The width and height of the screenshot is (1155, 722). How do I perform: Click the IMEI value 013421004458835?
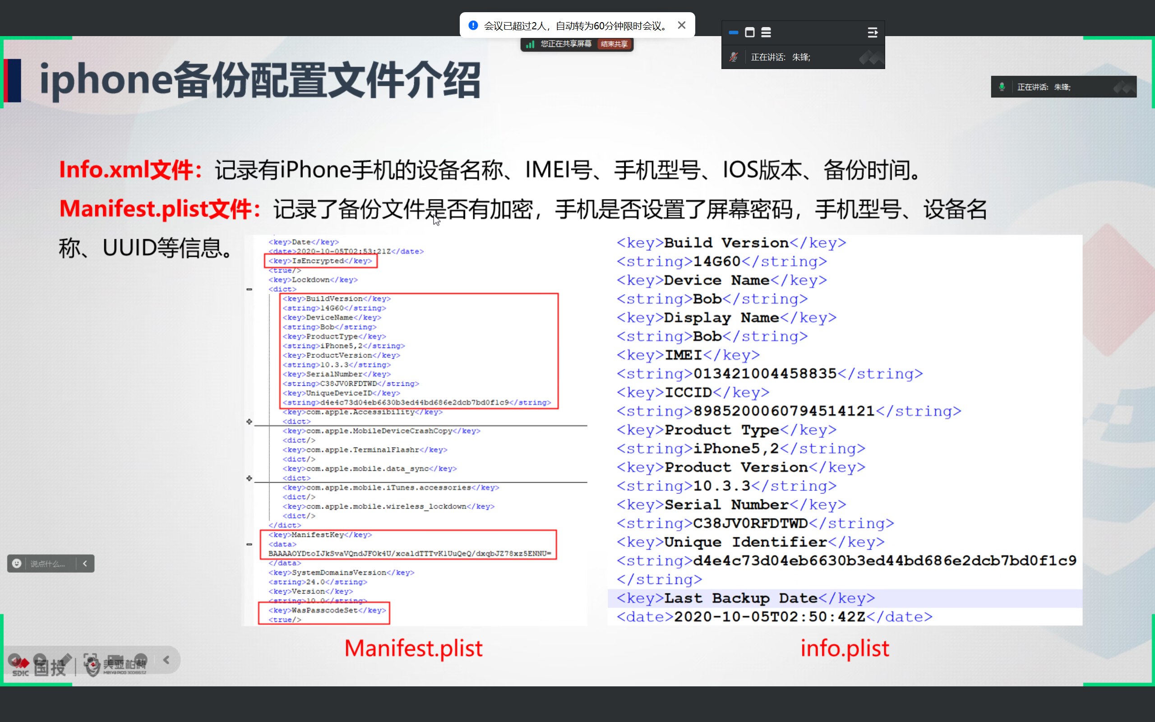pos(765,374)
